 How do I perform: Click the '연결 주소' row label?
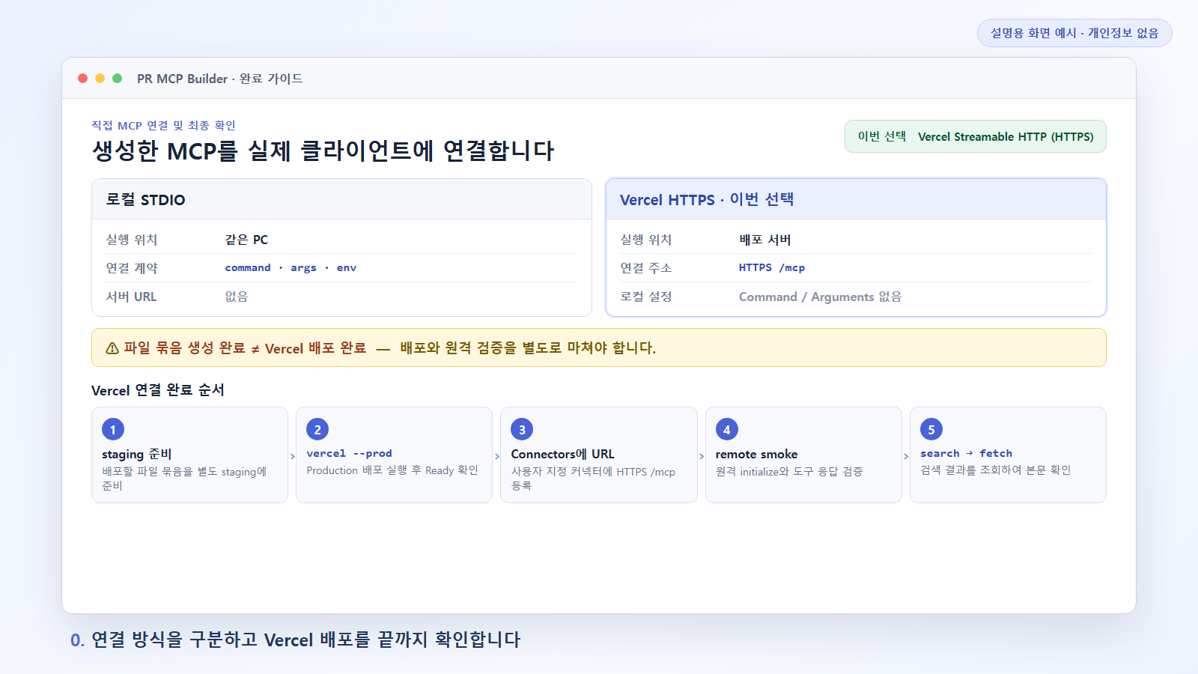point(645,268)
